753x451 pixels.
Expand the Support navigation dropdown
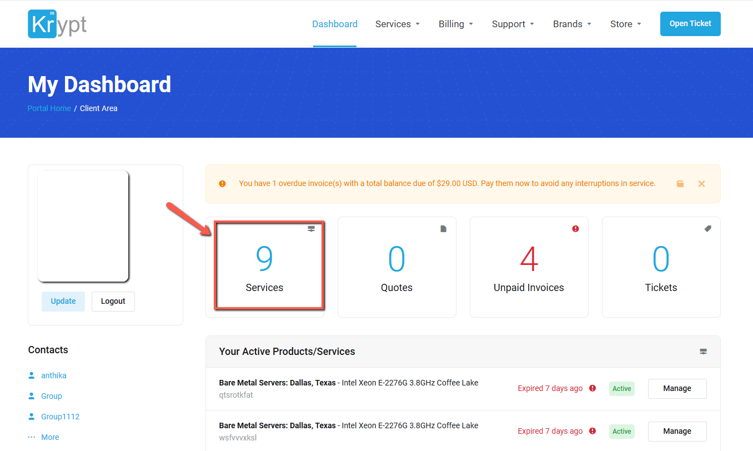click(x=513, y=24)
